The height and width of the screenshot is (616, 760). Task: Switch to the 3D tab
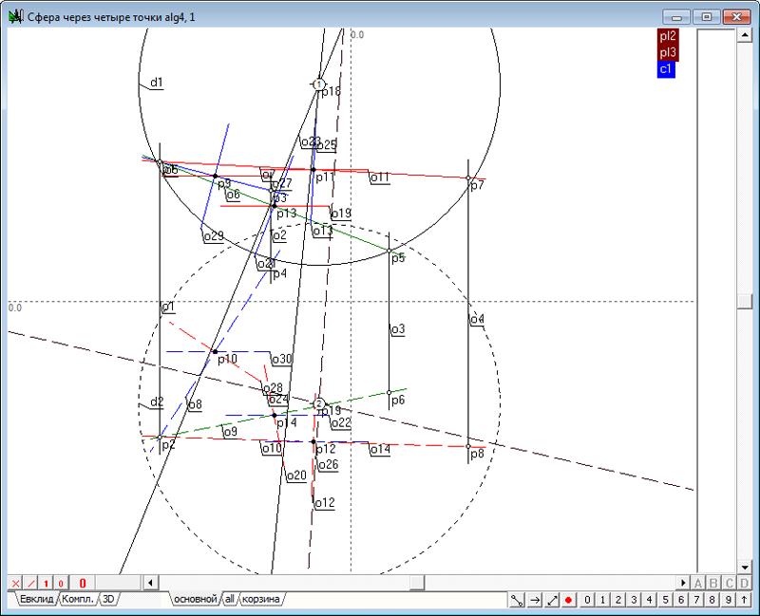pyautogui.click(x=108, y=599)
